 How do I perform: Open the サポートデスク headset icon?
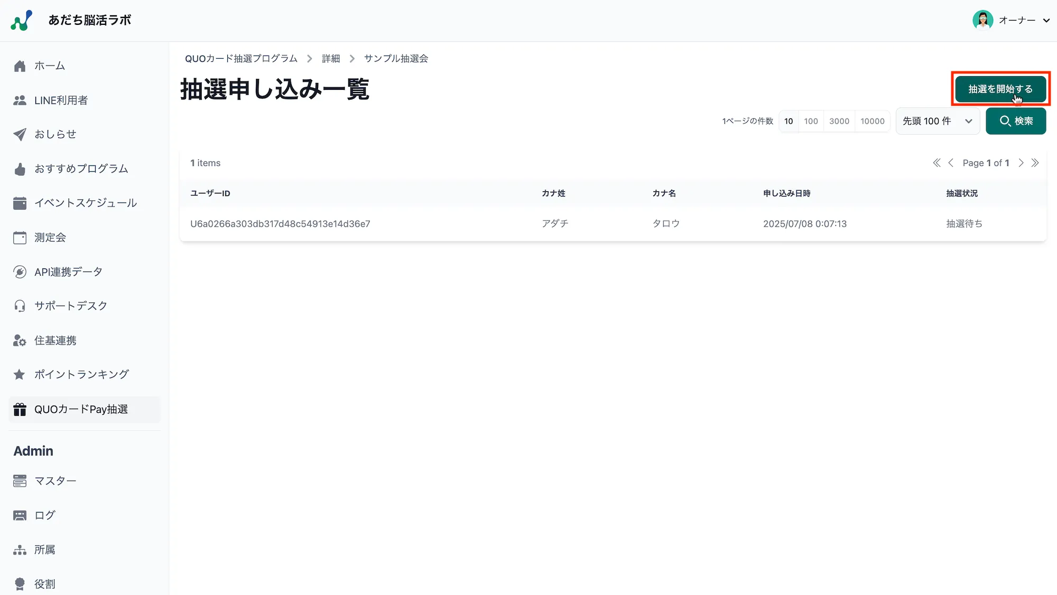point(20,305)
